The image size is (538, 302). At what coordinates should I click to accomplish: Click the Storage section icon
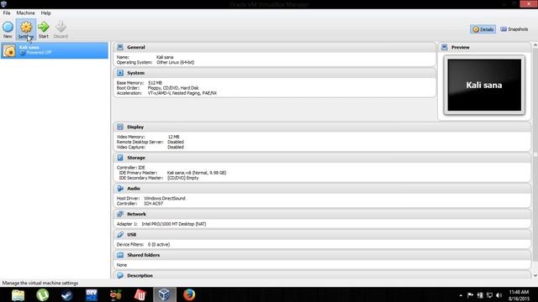[x=120, y=158]
